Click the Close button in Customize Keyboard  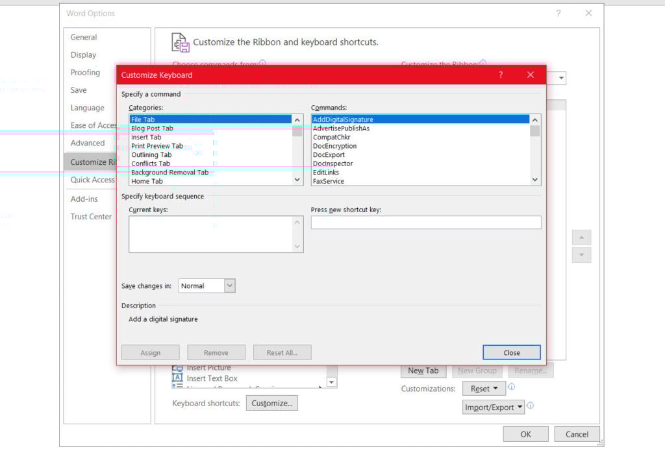point(512,352)
